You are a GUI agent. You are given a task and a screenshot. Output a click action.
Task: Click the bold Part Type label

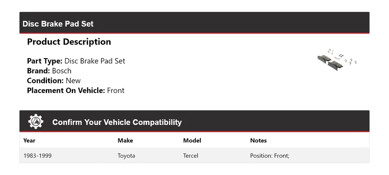pyautogui.click(x=45, y=61)
